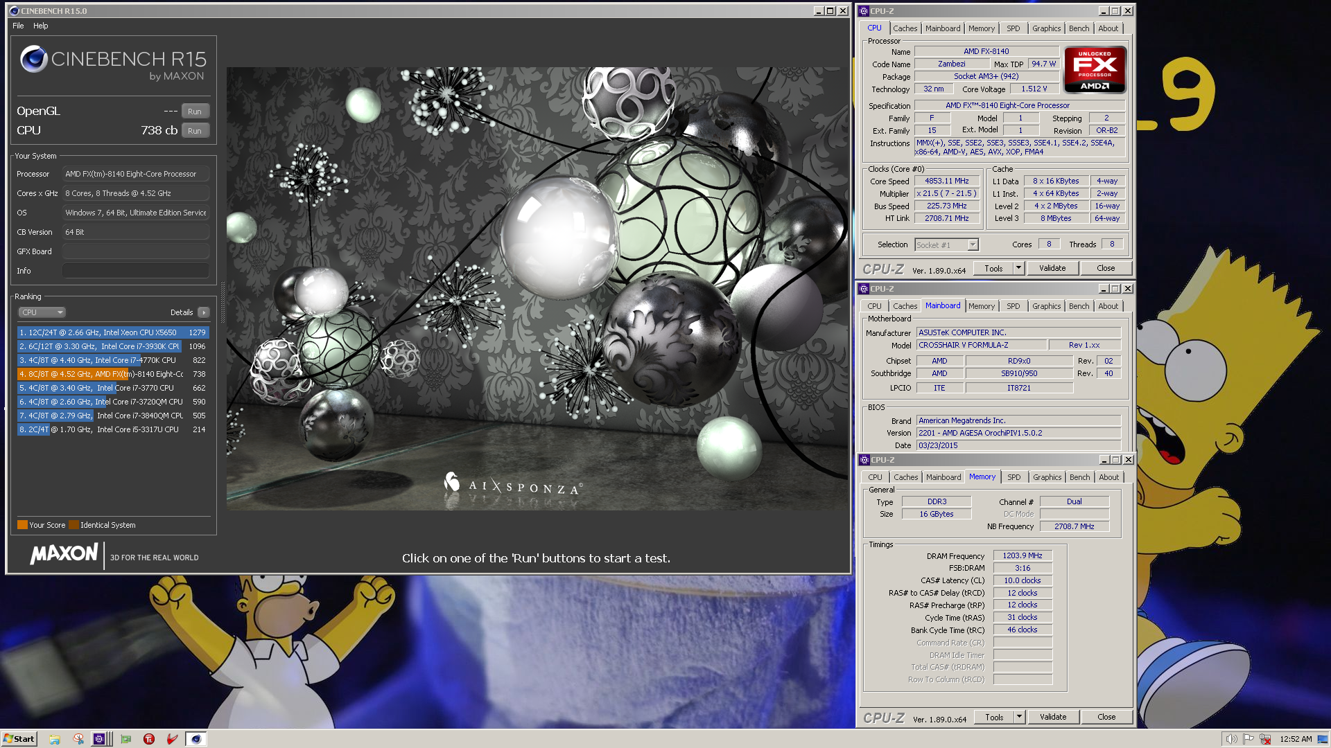Open the Start menu
This screenshot has width=1331, height=748.
coord(19,739)
